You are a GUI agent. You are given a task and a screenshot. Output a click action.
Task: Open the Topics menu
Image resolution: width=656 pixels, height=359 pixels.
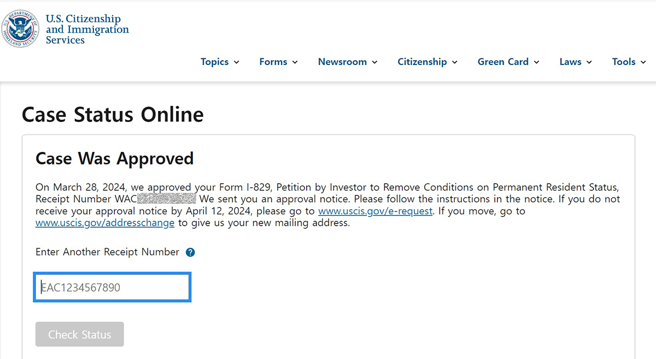(x=215, y=62)
